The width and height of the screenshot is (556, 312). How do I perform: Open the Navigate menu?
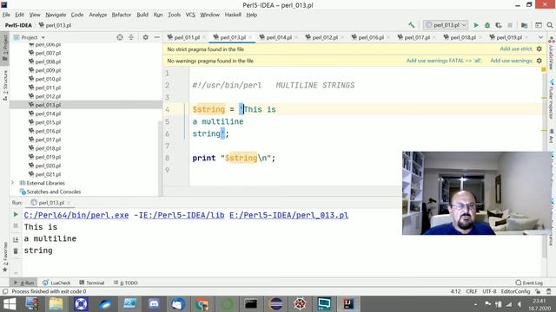point(56,15)
